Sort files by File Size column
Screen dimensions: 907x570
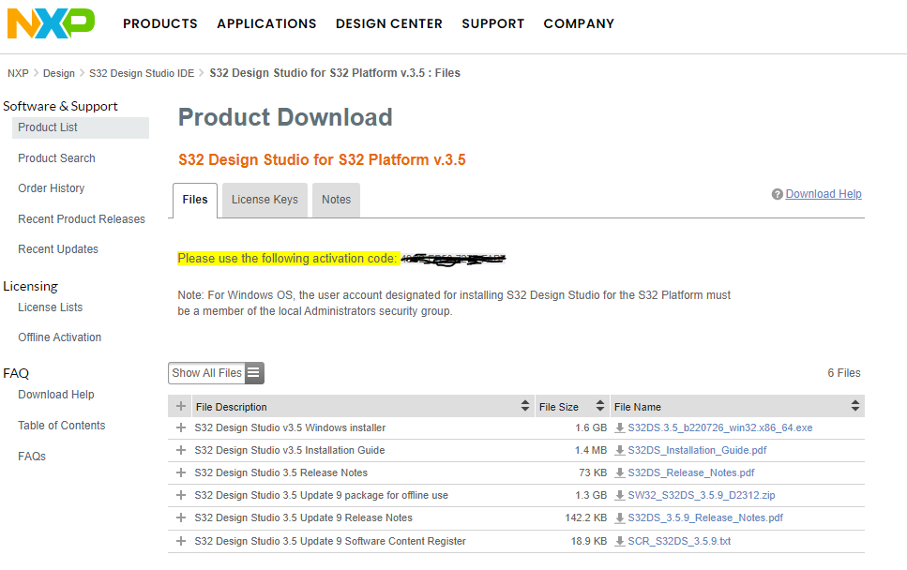click(x=599, y=407)
